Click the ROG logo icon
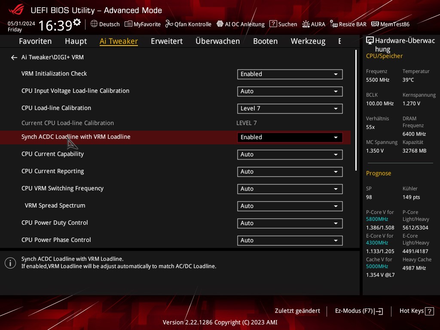The width and height of the screenshot is (440, 330). coord(16,10)
